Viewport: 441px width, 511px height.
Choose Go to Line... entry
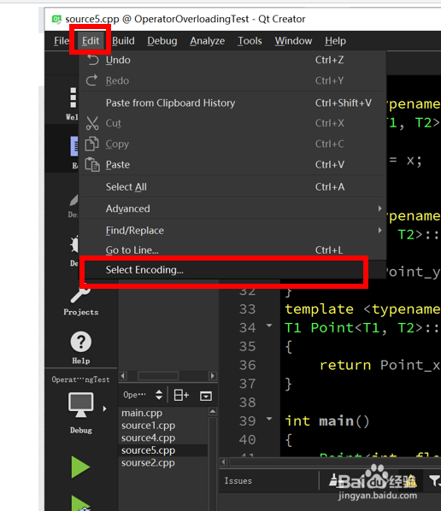[x=232, y=250]
